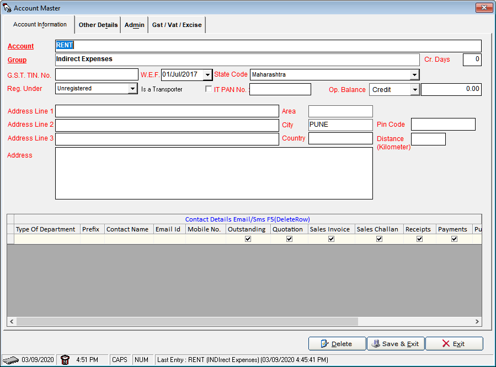Click the Address Line 1 field
The image size is (496, 367).
click(167, 111)
